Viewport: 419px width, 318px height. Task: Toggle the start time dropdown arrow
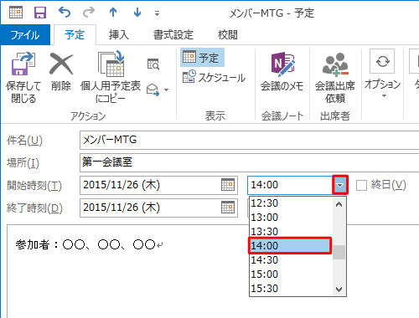click(340, 185)
